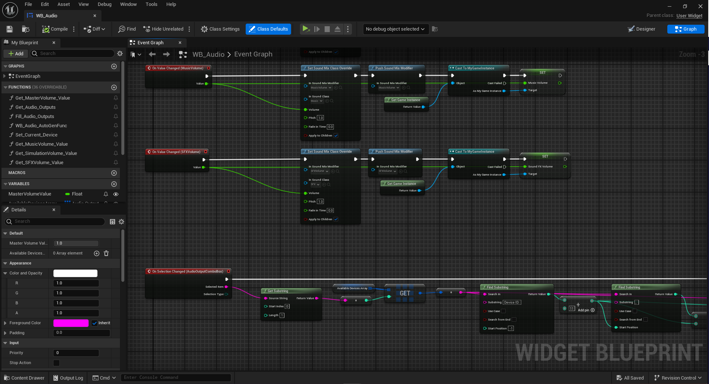Switch to Designer mode
Viewport: 709px width, 384px height.
[641, 29]
